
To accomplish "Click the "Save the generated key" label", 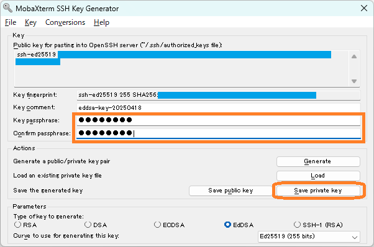I will (48, 191).
